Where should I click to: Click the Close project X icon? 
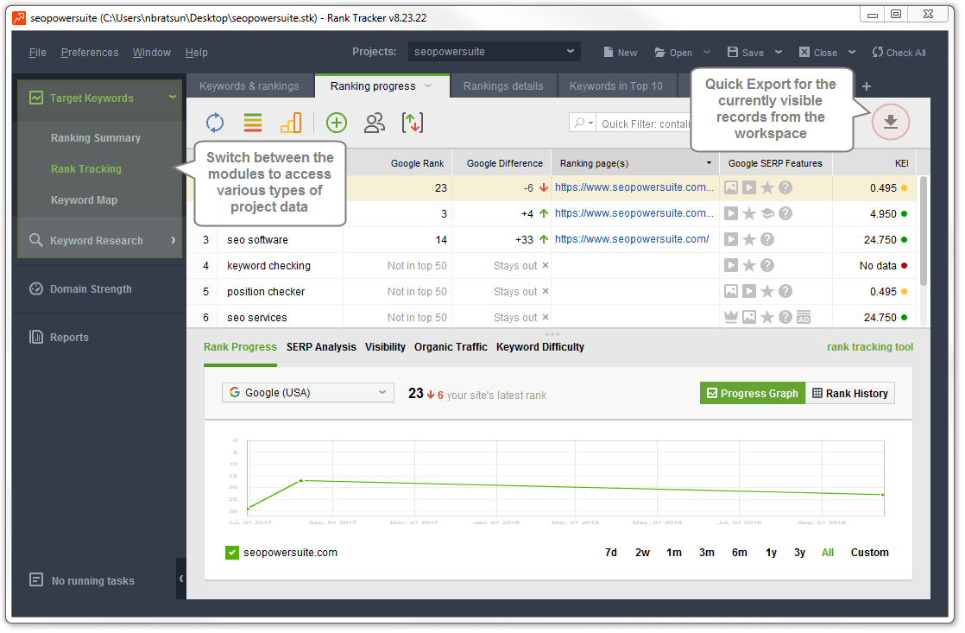[804, 53]
